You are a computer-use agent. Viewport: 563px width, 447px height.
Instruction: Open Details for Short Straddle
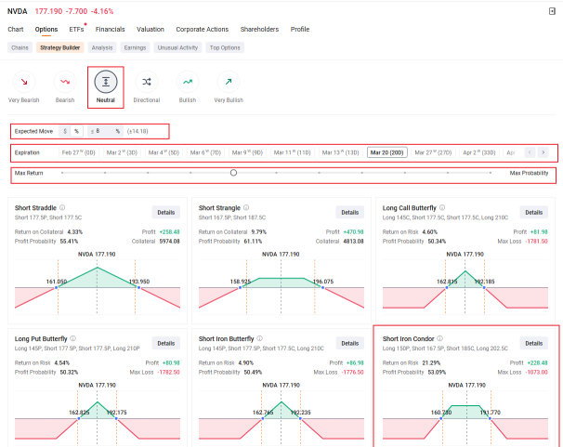166,213
